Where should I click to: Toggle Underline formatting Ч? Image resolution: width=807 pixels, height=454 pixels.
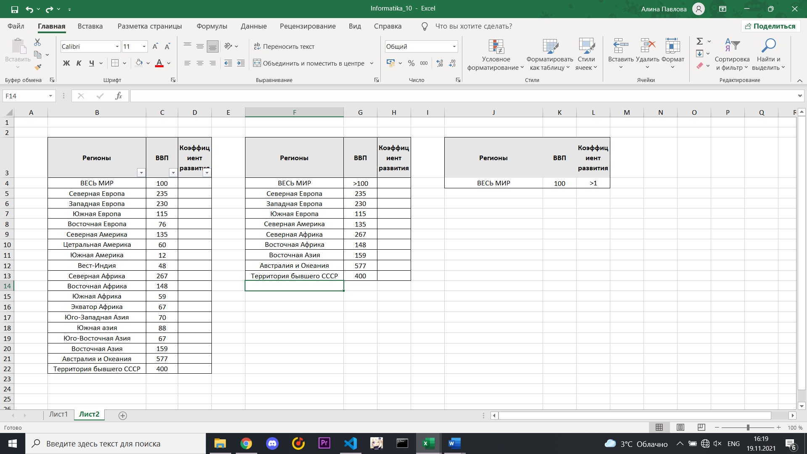92,63
